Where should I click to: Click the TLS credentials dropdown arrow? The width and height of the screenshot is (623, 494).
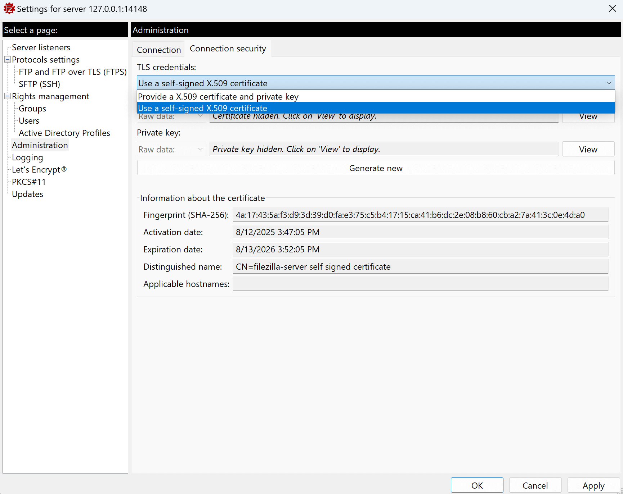tap(609, 83)
